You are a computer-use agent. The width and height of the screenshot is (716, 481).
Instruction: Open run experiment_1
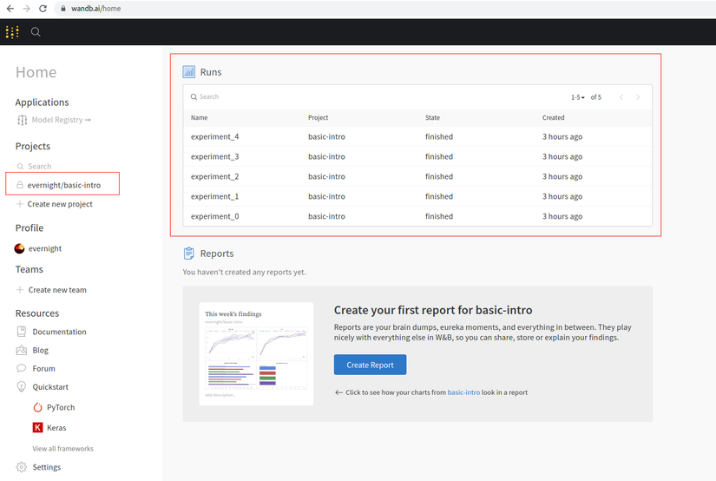[x=214, y=196]
